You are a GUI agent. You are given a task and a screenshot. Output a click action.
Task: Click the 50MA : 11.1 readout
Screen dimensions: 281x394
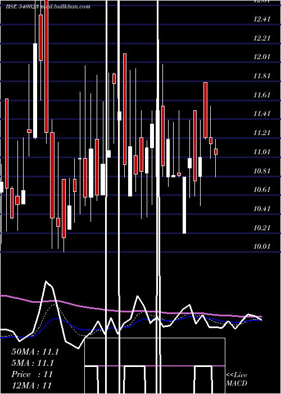pyautogui.click(x=35, y=352)
